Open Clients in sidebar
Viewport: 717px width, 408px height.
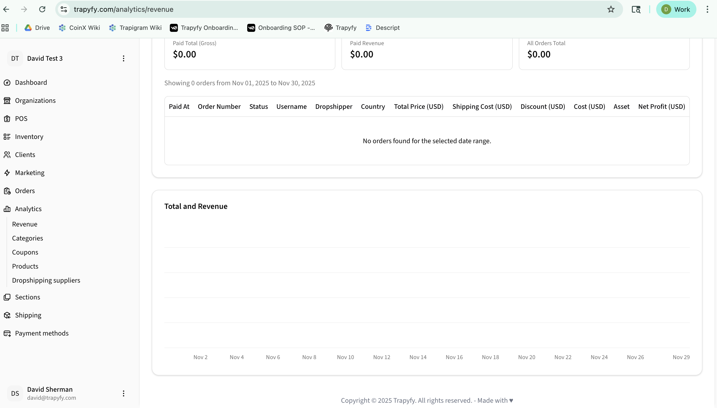click(25, 155)
